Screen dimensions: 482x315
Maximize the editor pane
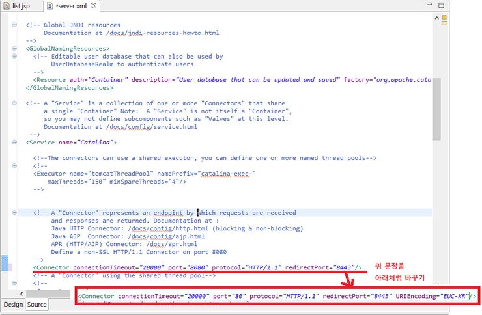click(x=441, y=7)
